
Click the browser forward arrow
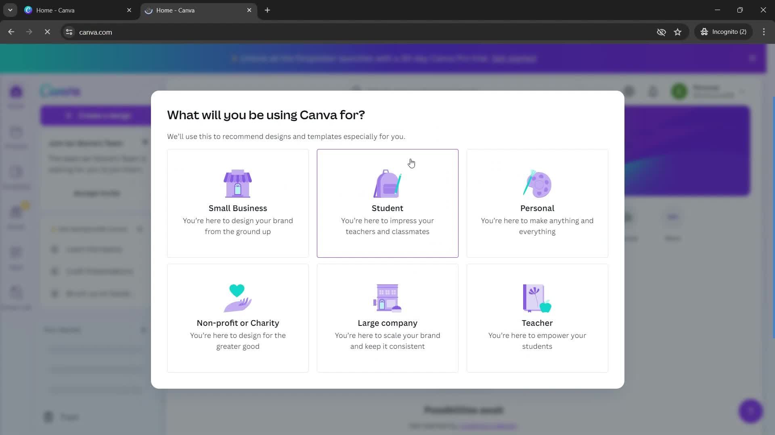coord(29,32)
